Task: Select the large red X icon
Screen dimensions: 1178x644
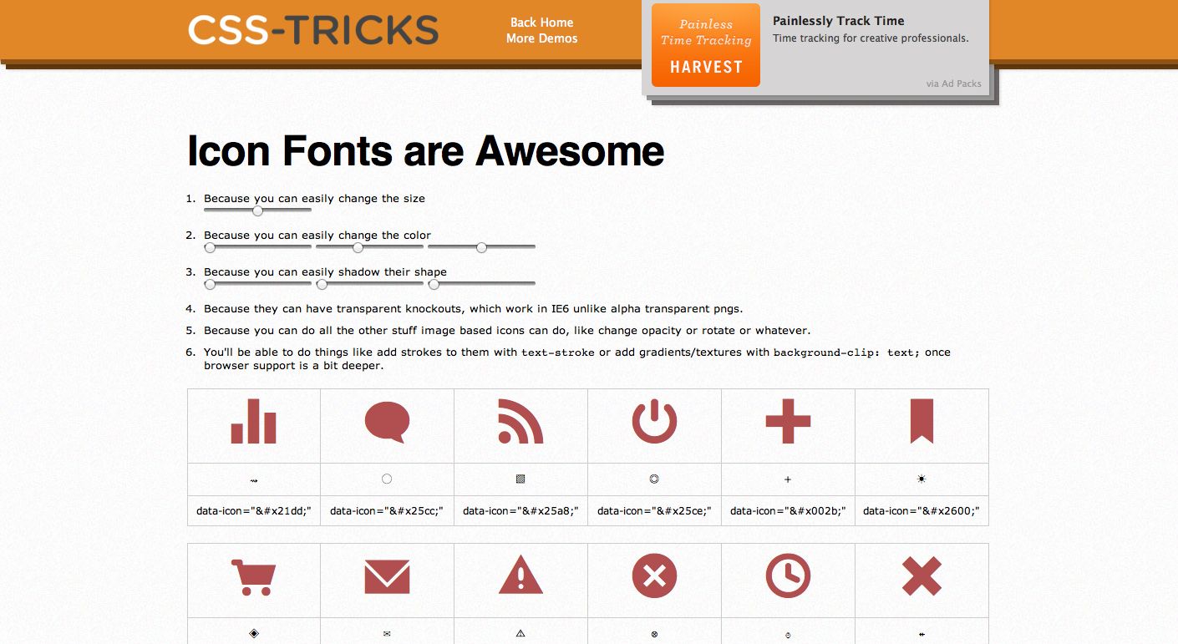Action: 922,576
